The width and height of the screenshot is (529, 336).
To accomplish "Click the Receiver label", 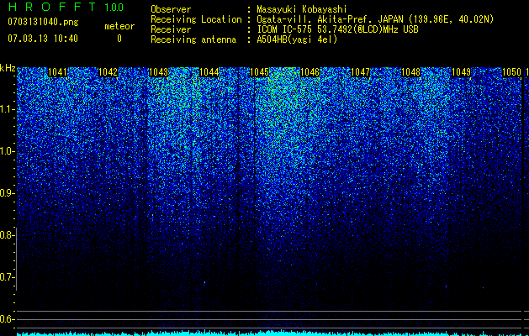I will pyautogui.click(x=171, y=29).
